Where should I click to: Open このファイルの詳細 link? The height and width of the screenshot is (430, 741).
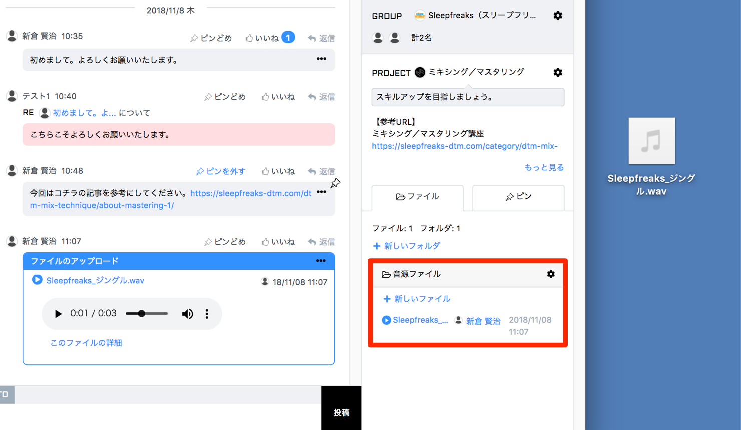coord(86,343)
